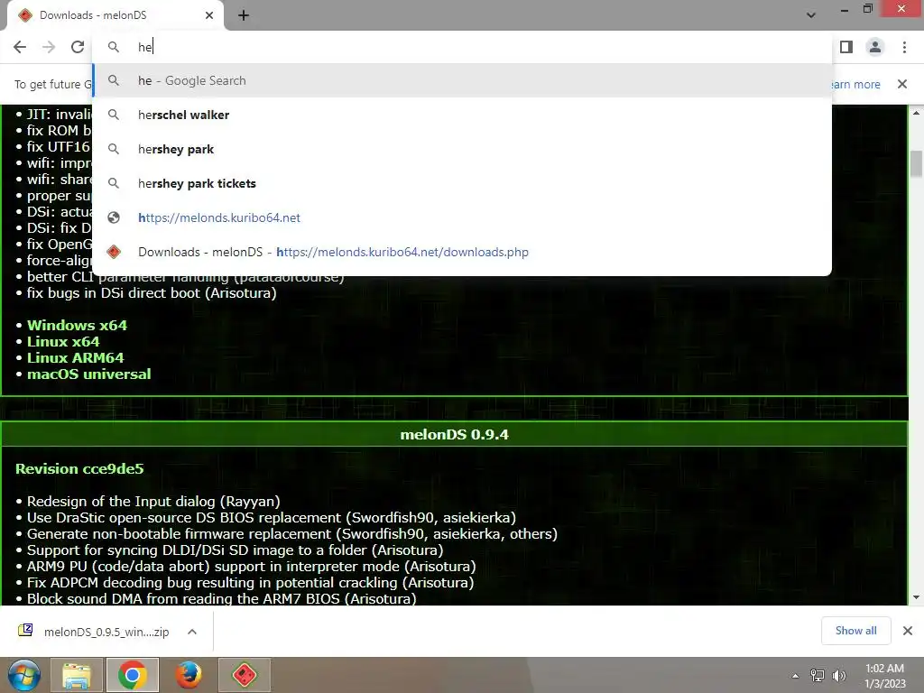Screen dimensions: 924x693
Task: Expand the melonDS zip download options chevron
Action: [x=192, y=632]
